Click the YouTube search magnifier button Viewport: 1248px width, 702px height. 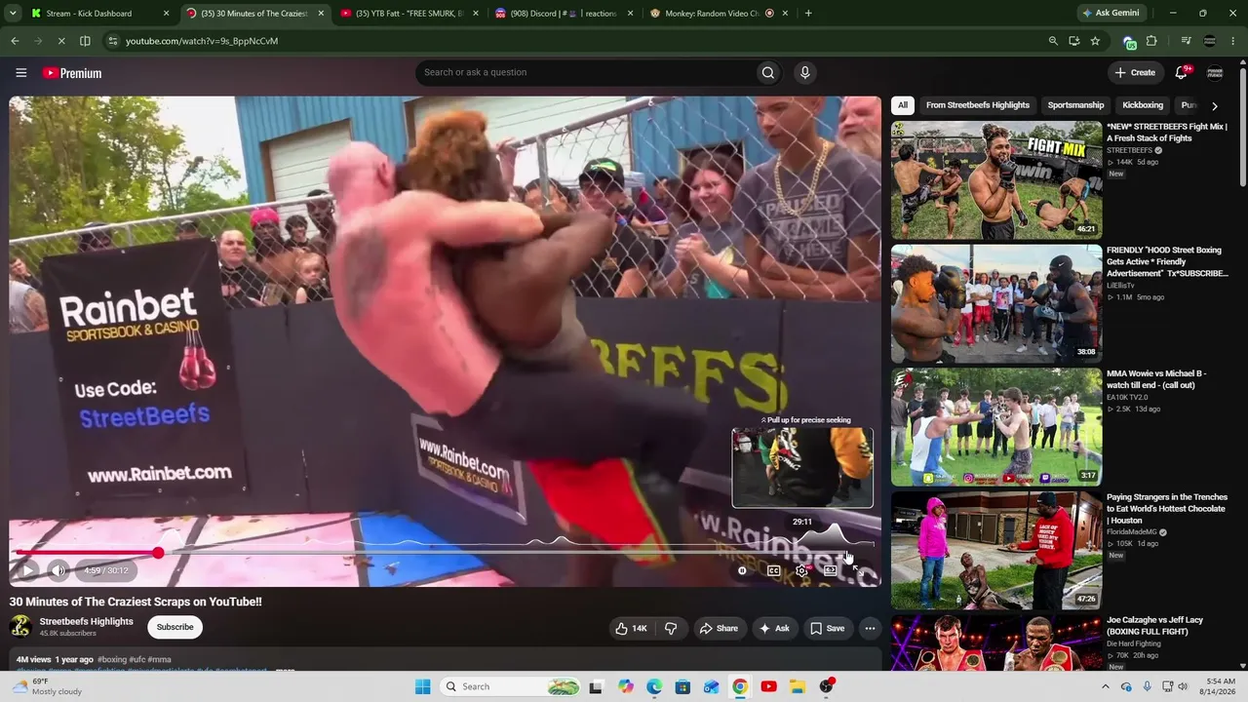[768, 72]
